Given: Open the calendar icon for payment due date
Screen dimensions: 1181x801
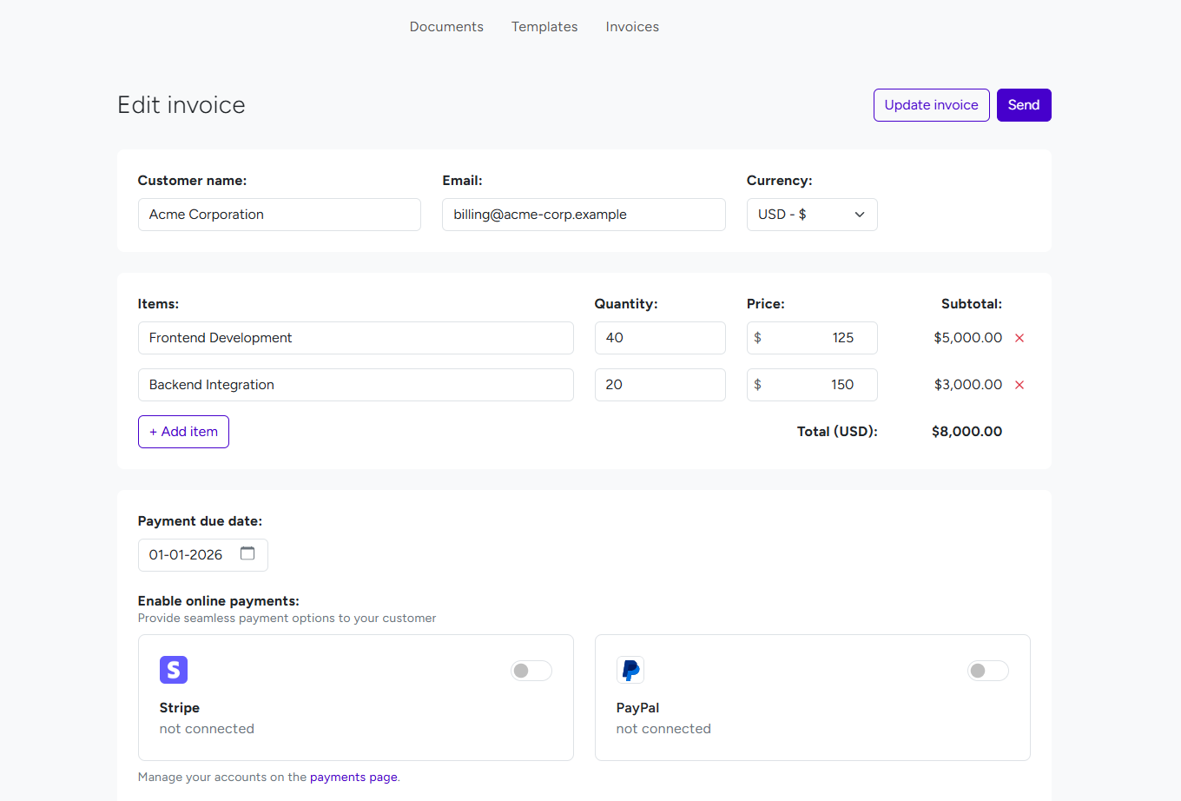Looking at the screenshot, I should coord(247,554).
